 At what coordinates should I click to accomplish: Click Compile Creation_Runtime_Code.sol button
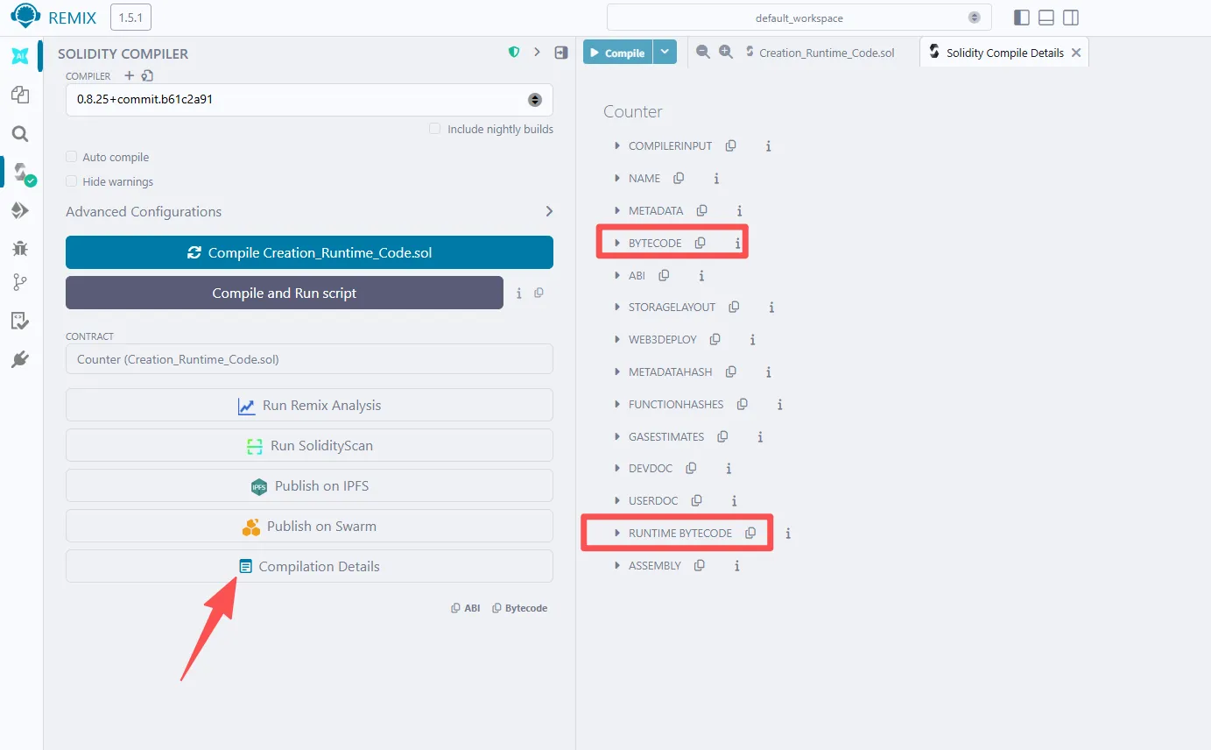tap(309, 252)
